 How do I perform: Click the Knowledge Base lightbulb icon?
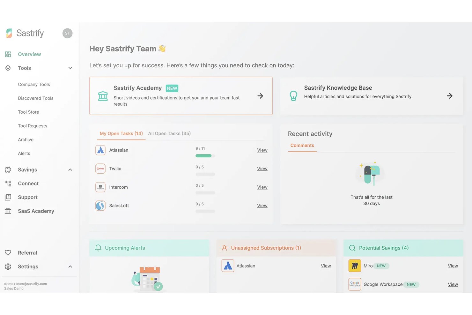click(x=293, y=96)
